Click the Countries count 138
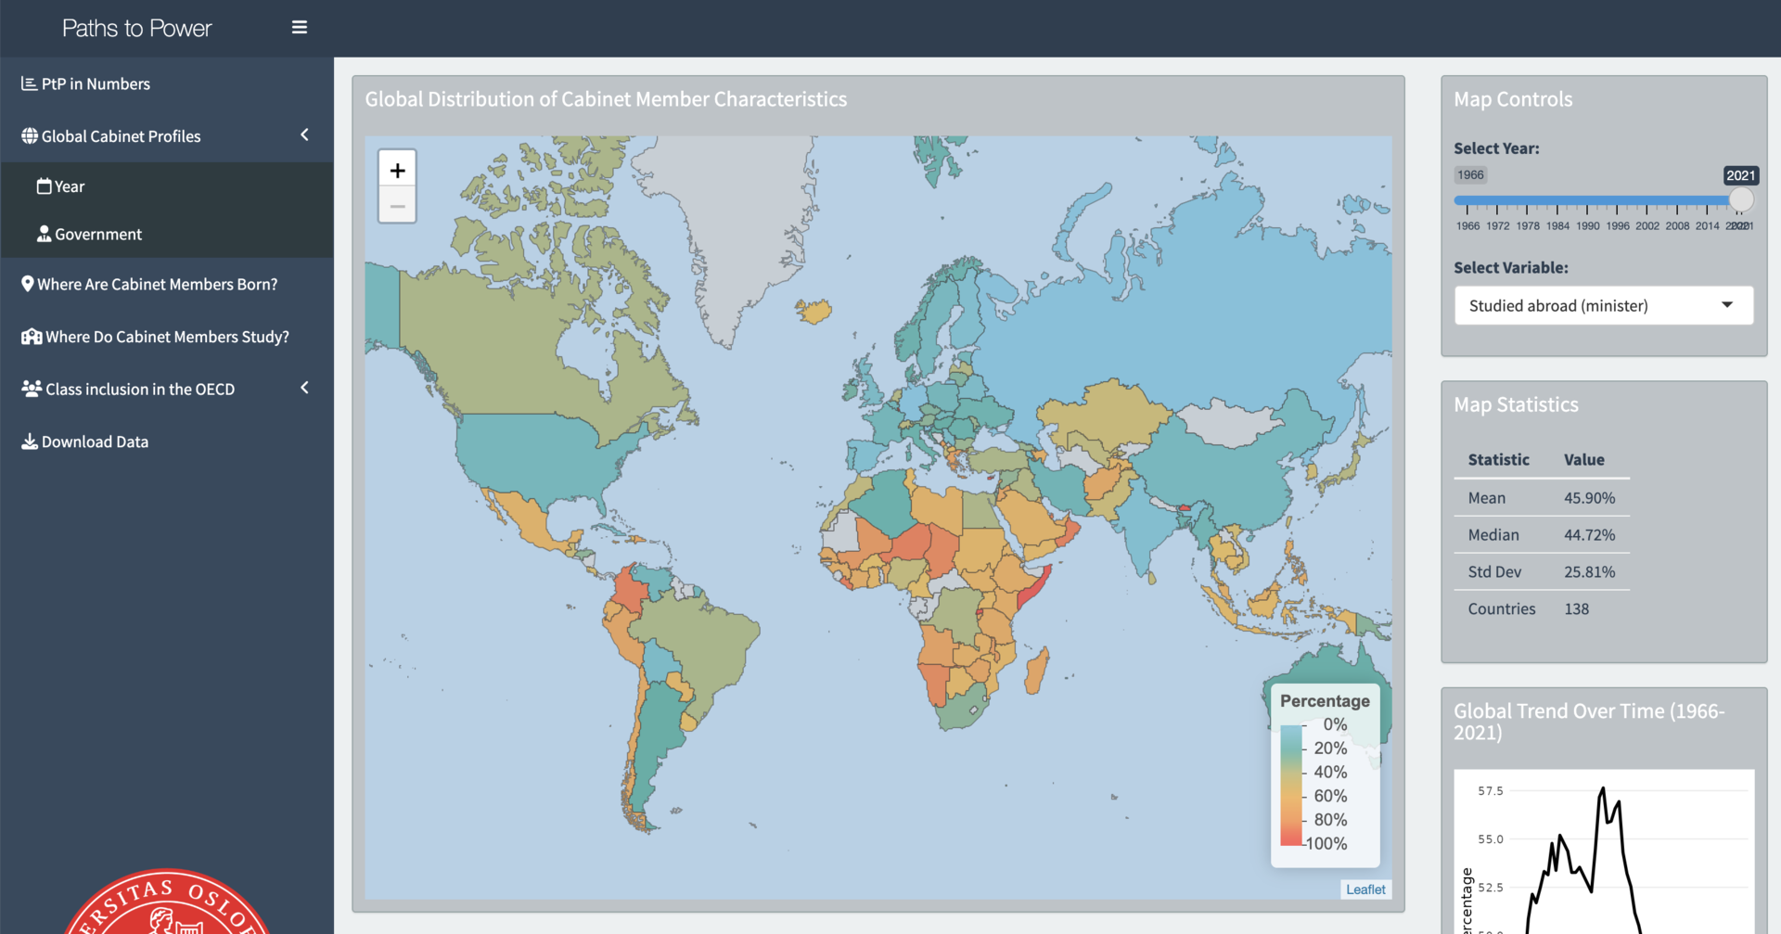This screenshot has width=1781, height=934. click(1576, 609)
